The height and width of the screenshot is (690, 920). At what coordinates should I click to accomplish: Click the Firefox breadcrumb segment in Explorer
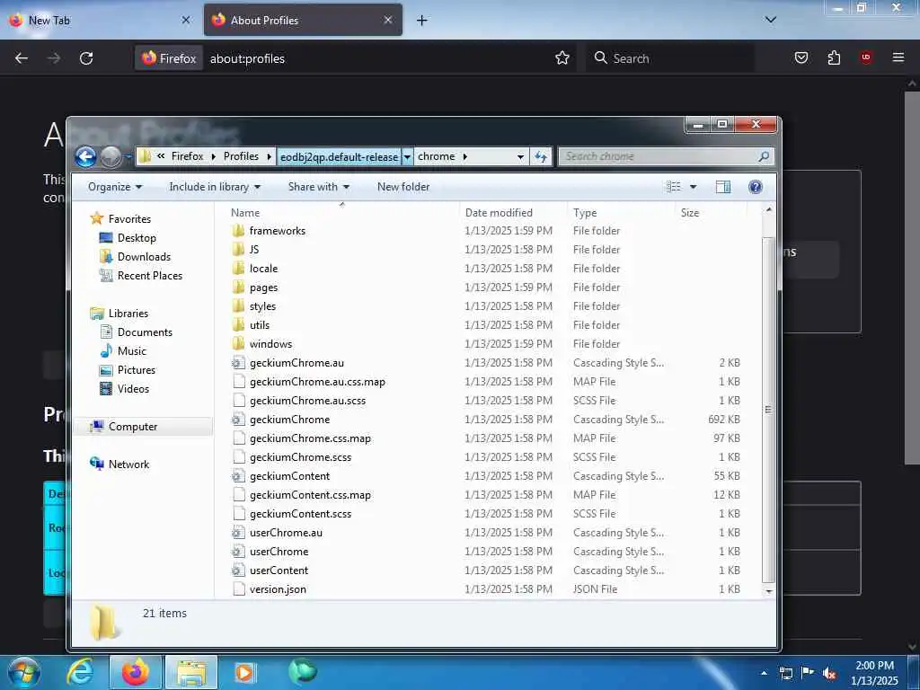pos(187,156)
